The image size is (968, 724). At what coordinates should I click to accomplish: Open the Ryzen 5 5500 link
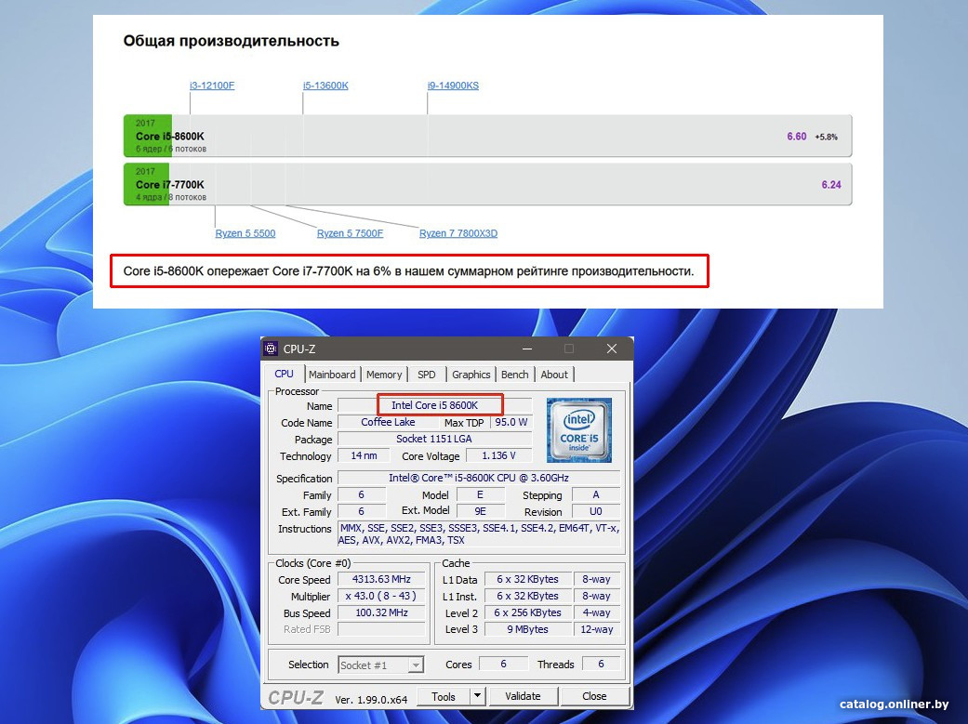pyautogui.click(x=245, y=233)
